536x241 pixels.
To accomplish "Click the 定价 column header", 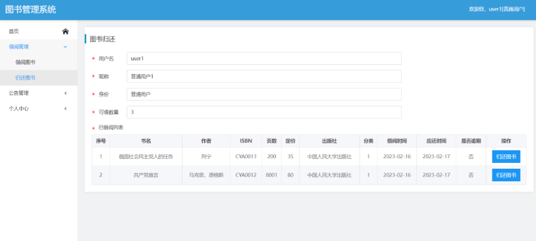I will click(x=290, y=141).
